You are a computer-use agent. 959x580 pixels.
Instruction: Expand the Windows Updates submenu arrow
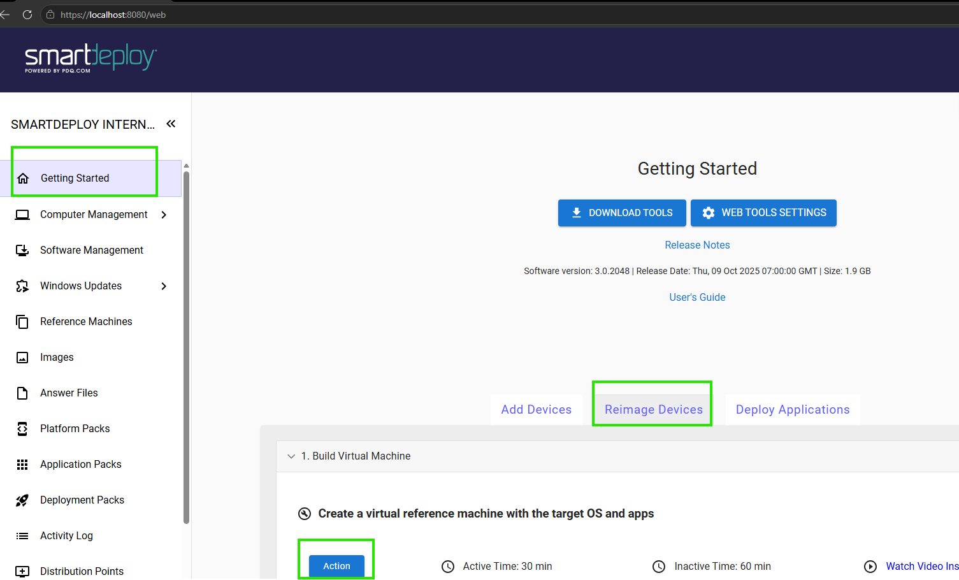(x=164, y=286)
